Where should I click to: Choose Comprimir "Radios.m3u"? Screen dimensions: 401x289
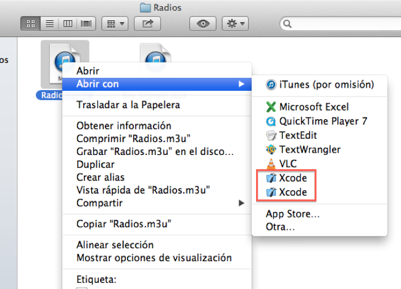157,138
